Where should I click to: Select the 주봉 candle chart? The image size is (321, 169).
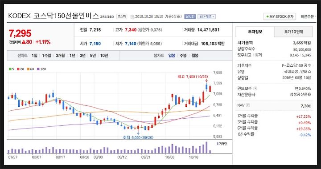(x=183, y=56)
